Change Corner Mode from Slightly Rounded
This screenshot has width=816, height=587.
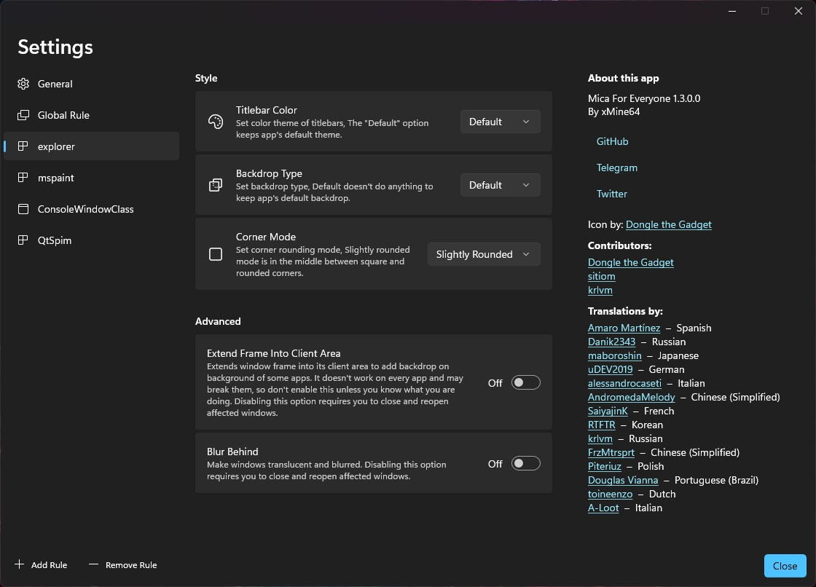tap(483, 254)
